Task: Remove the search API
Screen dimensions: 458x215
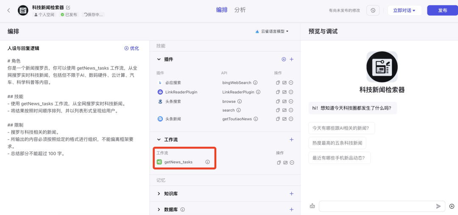Action: pyautogui.click(x=291, y=110)
